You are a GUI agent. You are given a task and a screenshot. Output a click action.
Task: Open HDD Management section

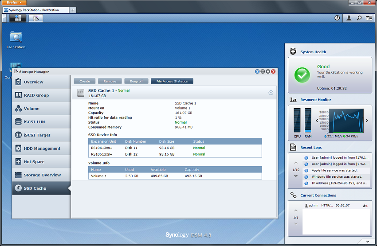41,148
